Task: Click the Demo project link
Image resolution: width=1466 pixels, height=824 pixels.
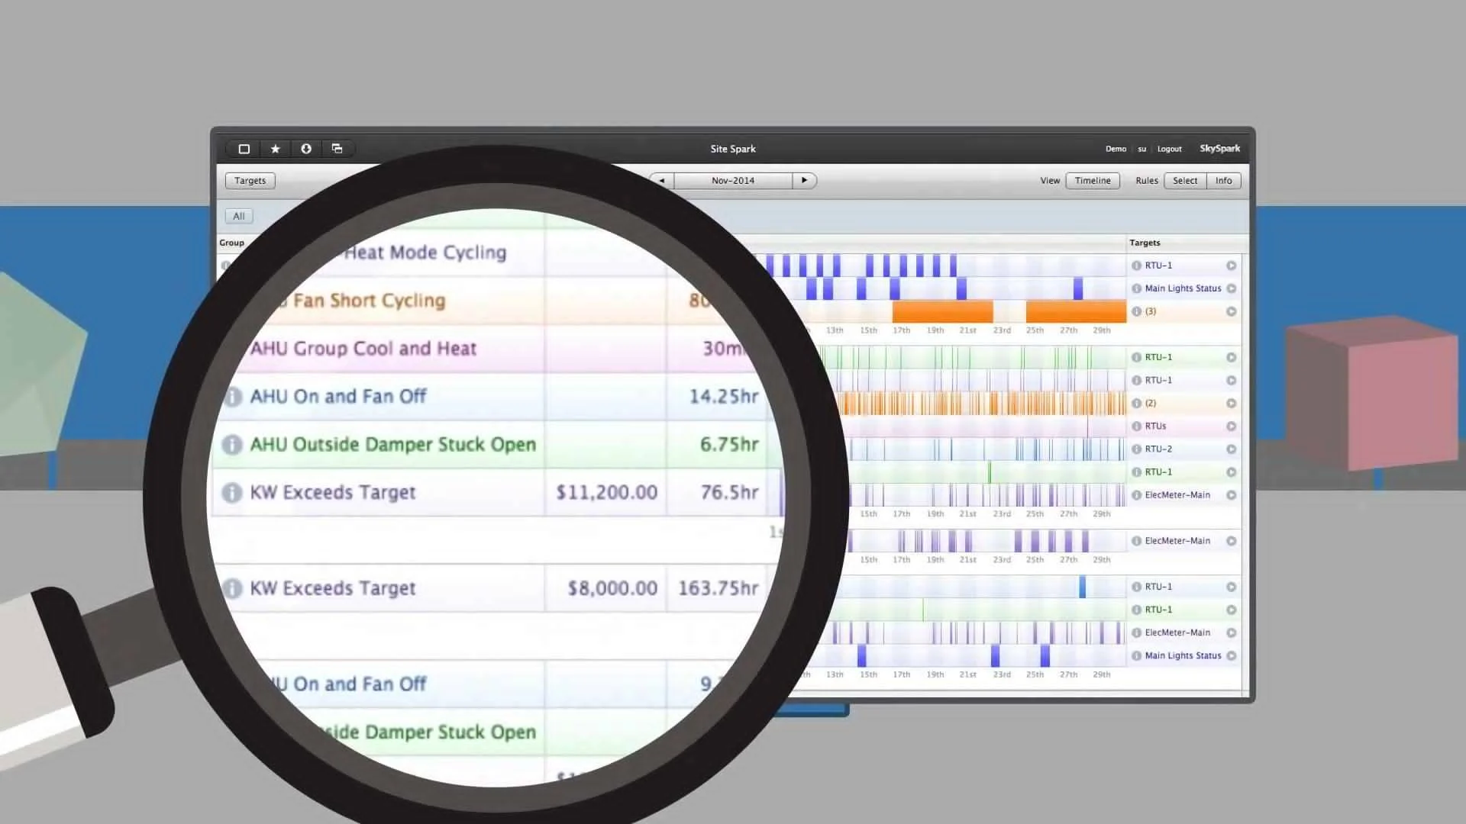Action: click(1115, 150)
